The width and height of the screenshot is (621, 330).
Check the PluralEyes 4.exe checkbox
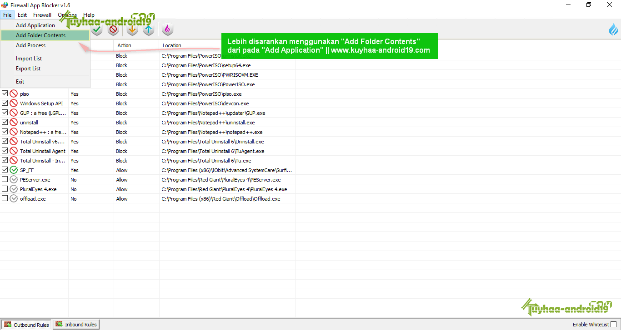click(x=5, y=189)
